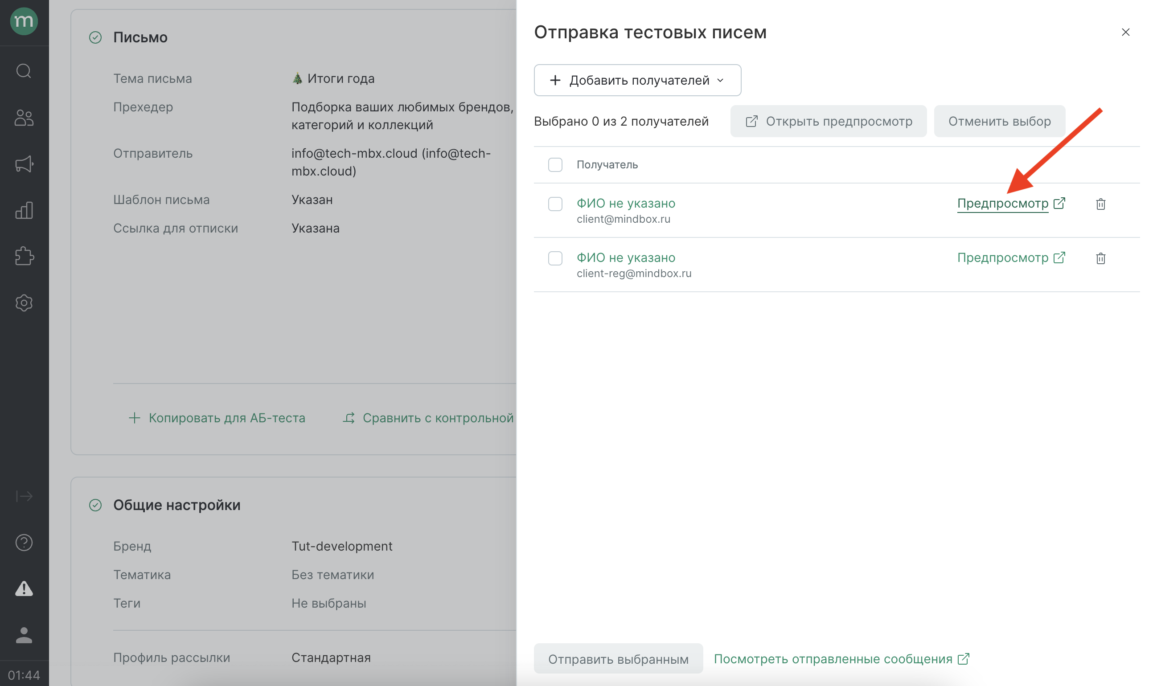Click the preheader text about favorite brands
The width and height of the screenshot is (1157, 686).
coord(402,116)
